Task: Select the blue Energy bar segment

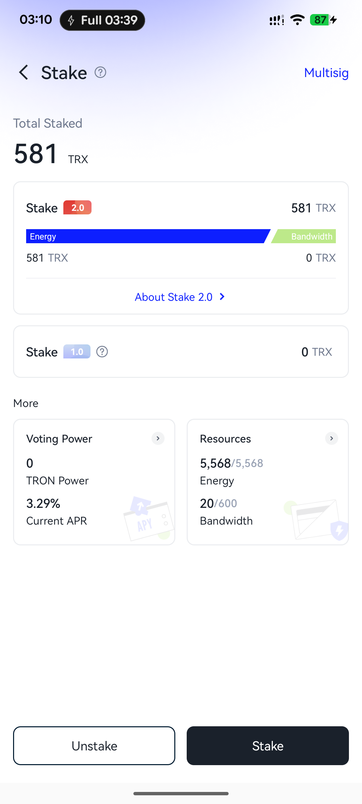Action: (x=148, y=236)
